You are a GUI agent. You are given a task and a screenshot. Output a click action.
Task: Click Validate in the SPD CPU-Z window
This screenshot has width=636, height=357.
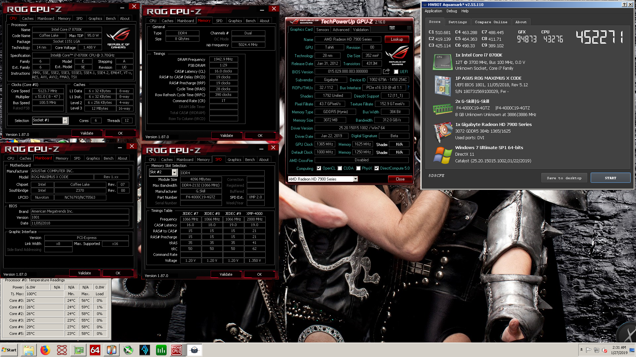pos(226,274)
